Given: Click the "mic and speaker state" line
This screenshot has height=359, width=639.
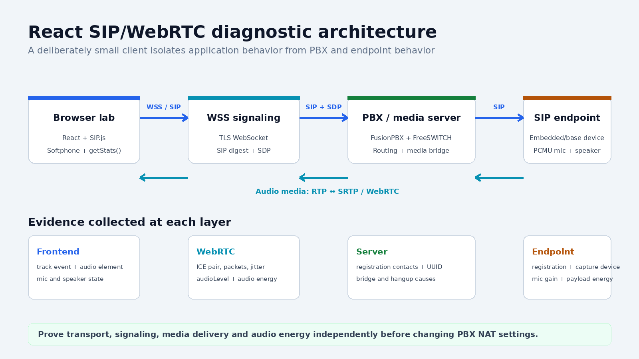Looking at the screenshot, I should [70, 279].
